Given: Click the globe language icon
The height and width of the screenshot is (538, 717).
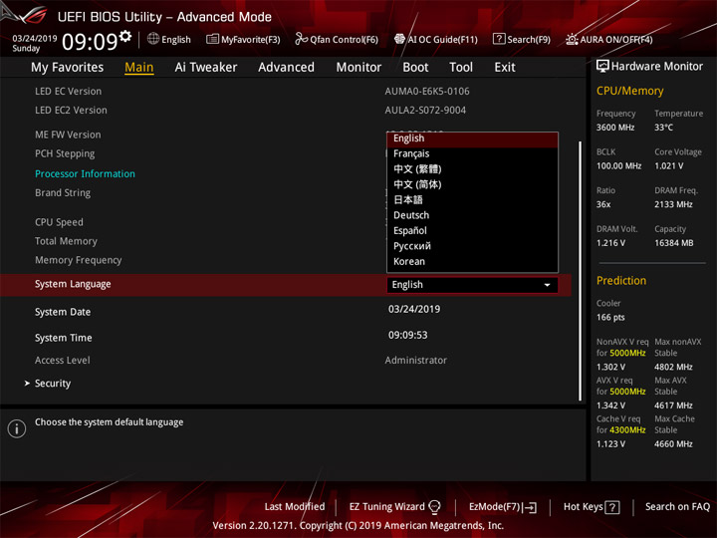Looking at the screenshot, I should pyautogui.click(x=153, y=39).
